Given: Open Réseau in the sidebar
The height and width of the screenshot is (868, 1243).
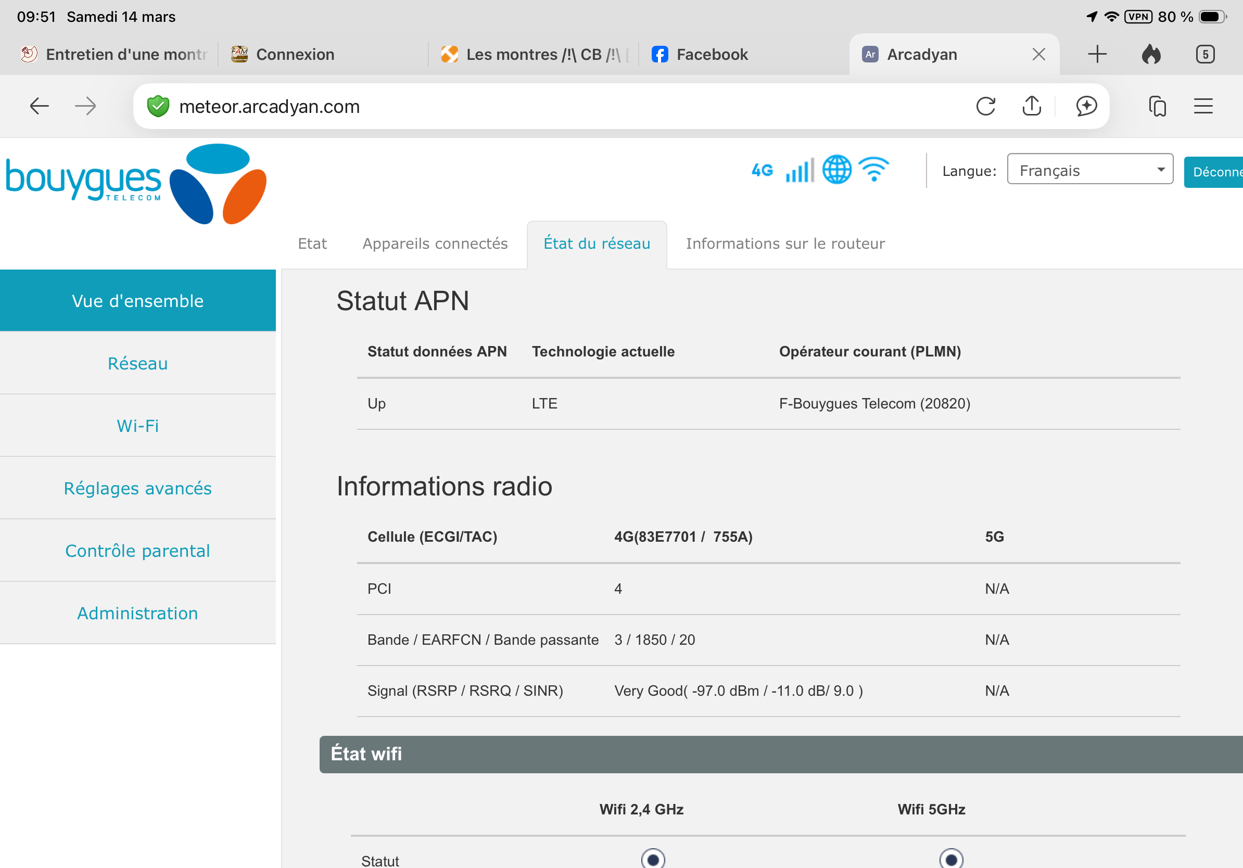Looking at the screenshot, I should (137, 363).
